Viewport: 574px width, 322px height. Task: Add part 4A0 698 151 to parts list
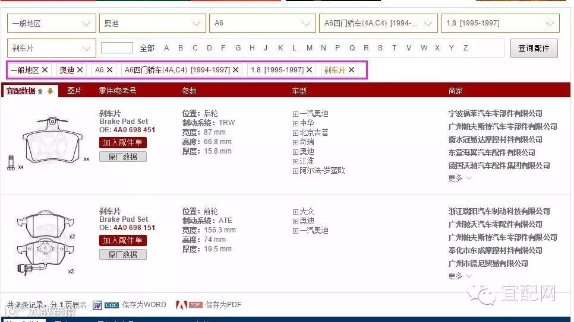pos(123,241)
